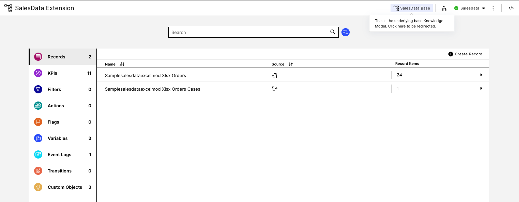The image size is (519, 202).
Task: Go to Variables section
Action: pos(63,138)
